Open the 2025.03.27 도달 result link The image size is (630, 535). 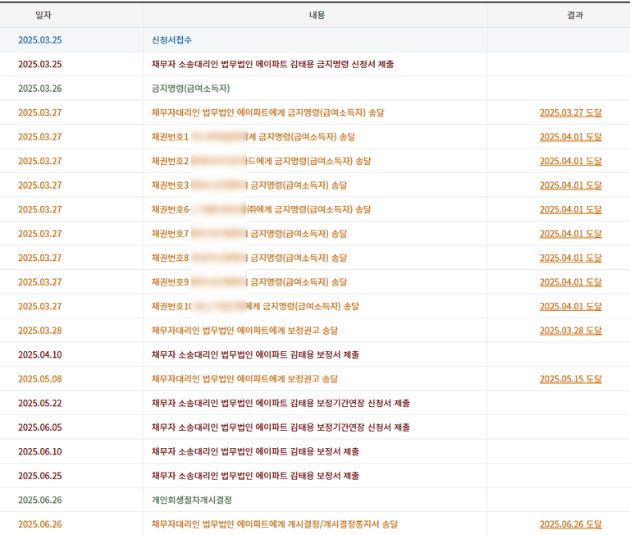[570, 113]
